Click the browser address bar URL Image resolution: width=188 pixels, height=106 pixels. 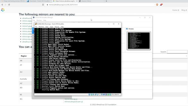[x=63, y=5]
